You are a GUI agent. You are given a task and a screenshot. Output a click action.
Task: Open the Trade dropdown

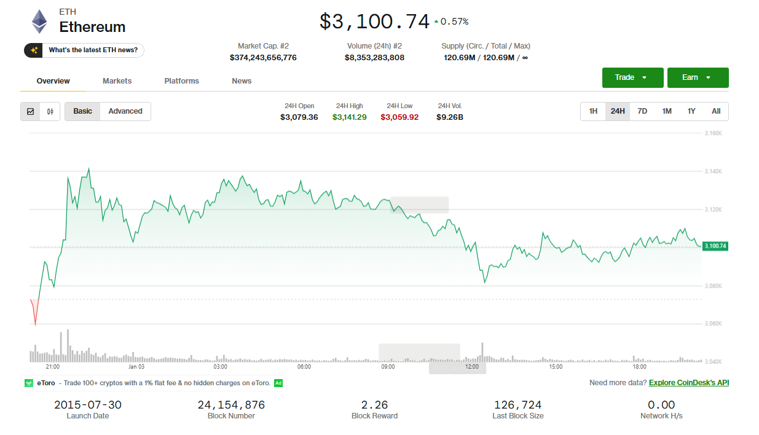tap(632, 77)
